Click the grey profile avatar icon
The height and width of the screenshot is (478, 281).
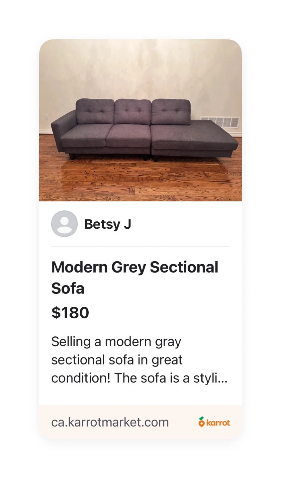(64, 224)
